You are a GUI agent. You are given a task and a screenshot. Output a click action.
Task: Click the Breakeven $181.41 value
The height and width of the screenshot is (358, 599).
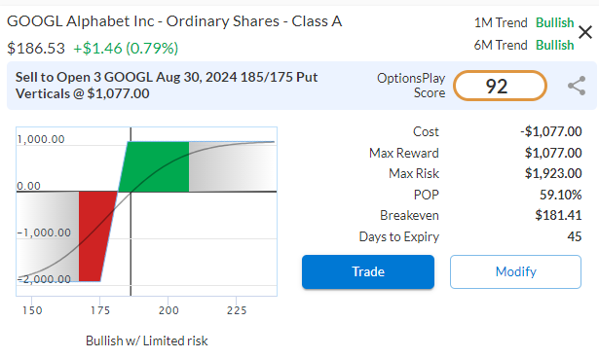[x=558, y=215]
